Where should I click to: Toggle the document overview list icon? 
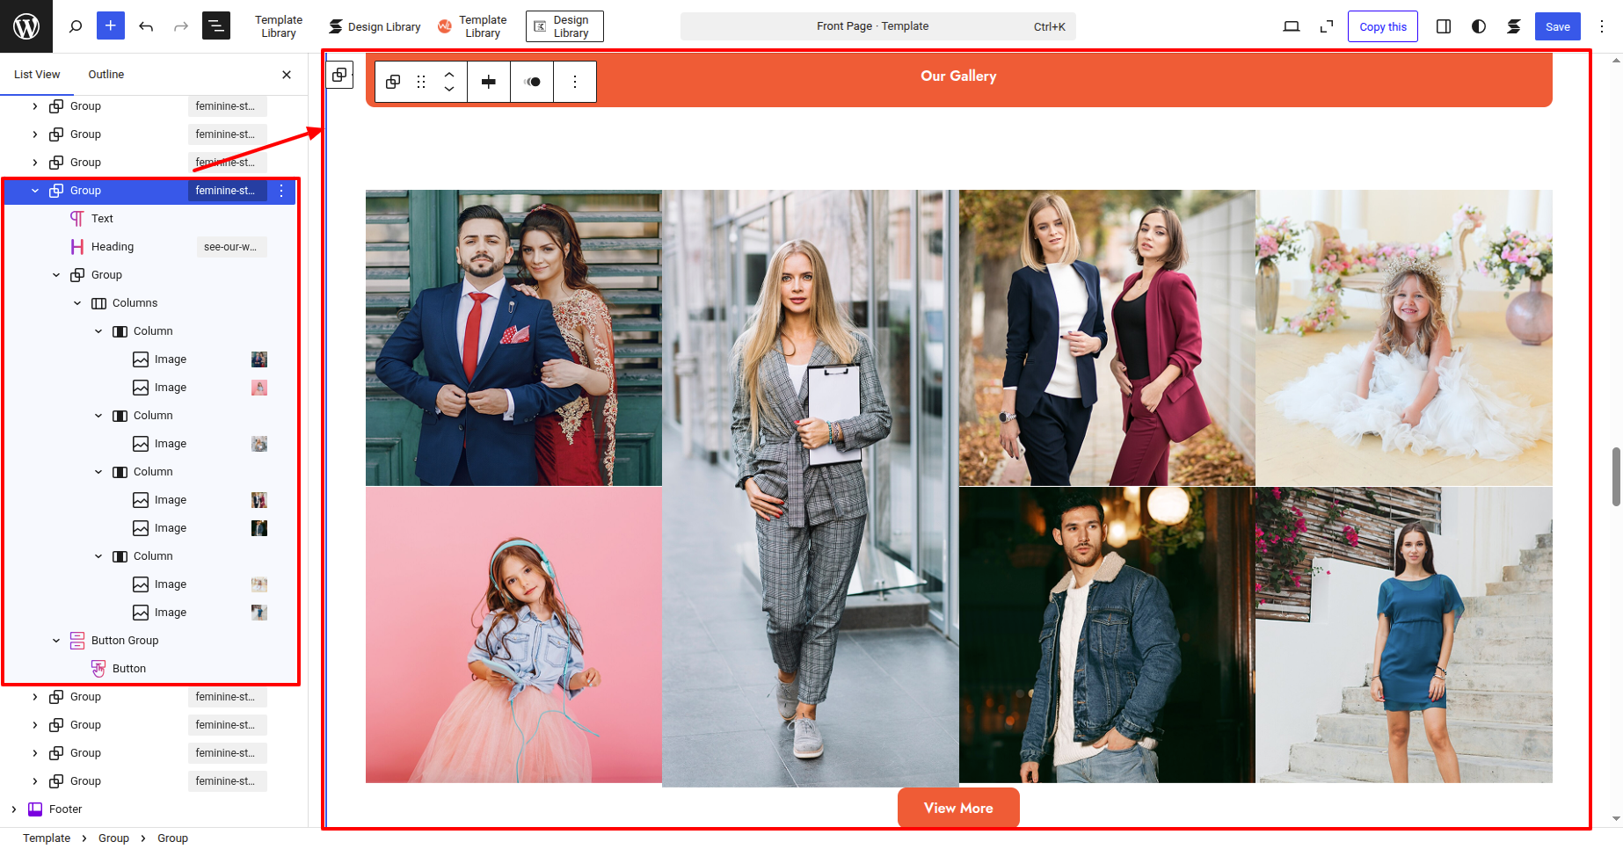[216, 26]
